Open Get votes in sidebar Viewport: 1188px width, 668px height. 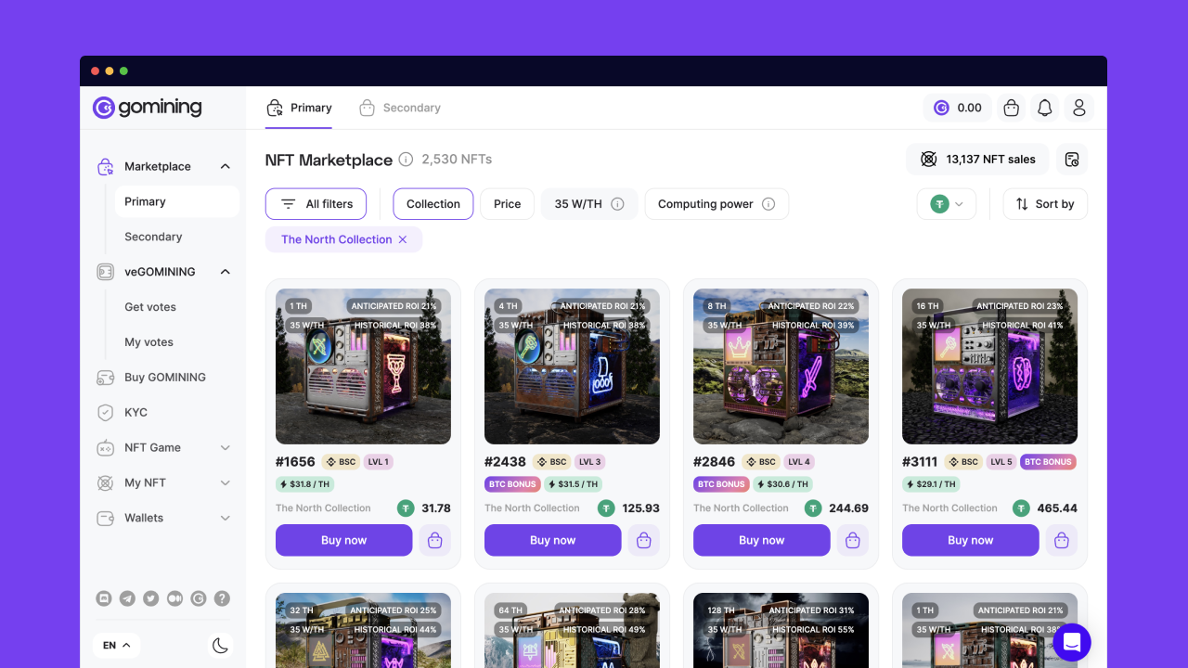point(150,307)
